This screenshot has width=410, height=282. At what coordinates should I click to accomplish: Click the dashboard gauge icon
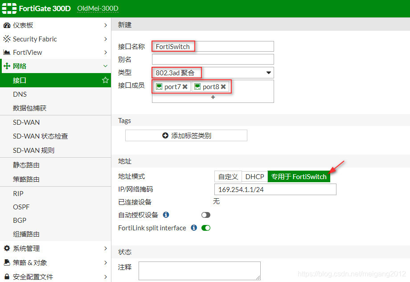click(7, 25)
